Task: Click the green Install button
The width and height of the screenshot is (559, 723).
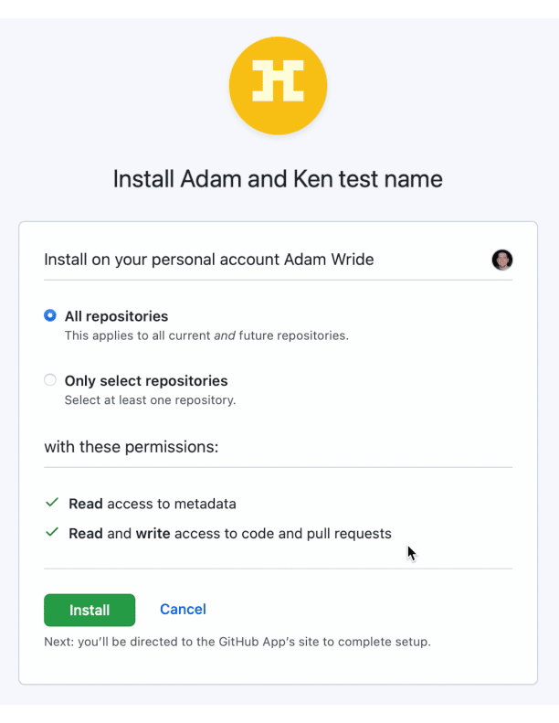Action: [x=90, y=610]
